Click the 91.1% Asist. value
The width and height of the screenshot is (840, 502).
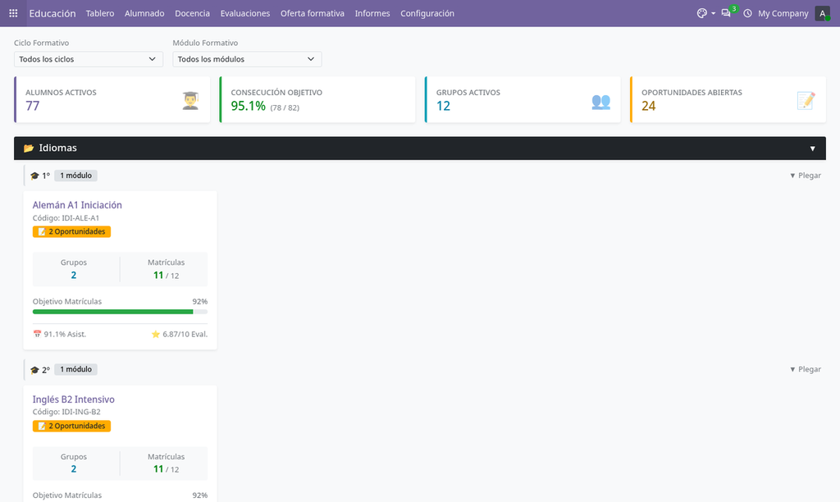pos(65,335)
